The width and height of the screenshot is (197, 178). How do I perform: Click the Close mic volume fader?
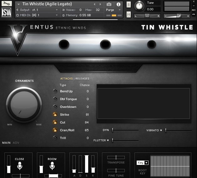pos(9,164)
